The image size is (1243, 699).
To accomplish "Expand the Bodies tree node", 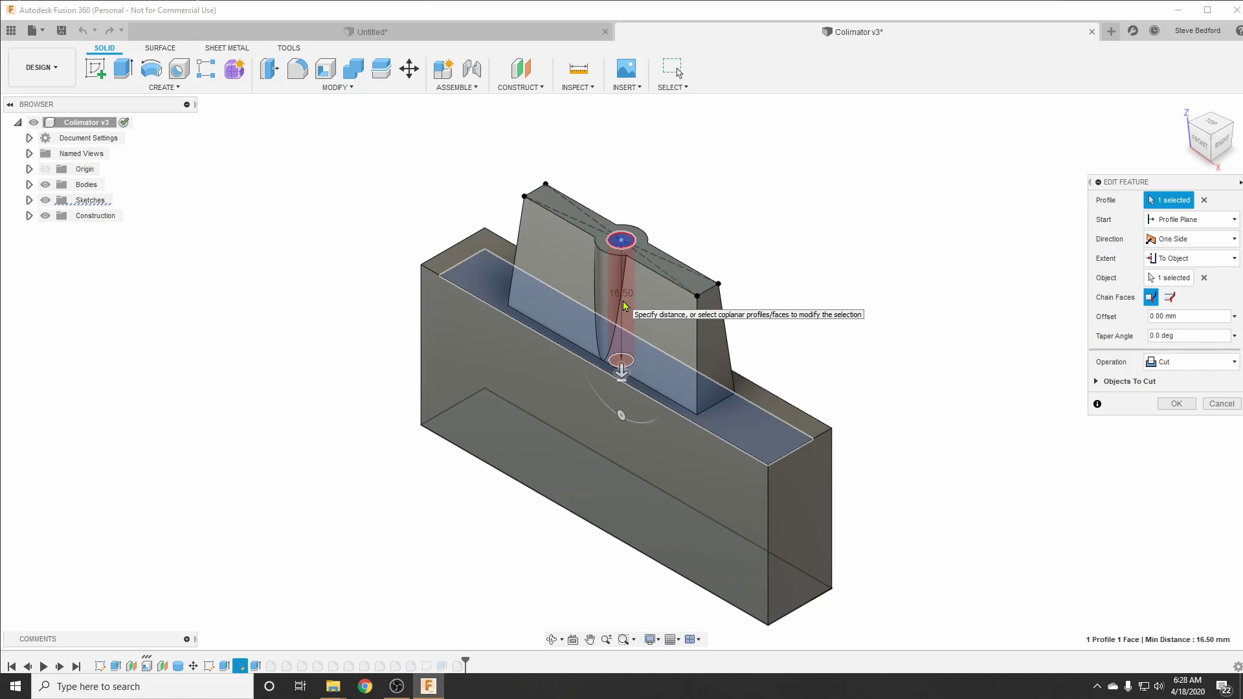I will [x=29, y=184].
